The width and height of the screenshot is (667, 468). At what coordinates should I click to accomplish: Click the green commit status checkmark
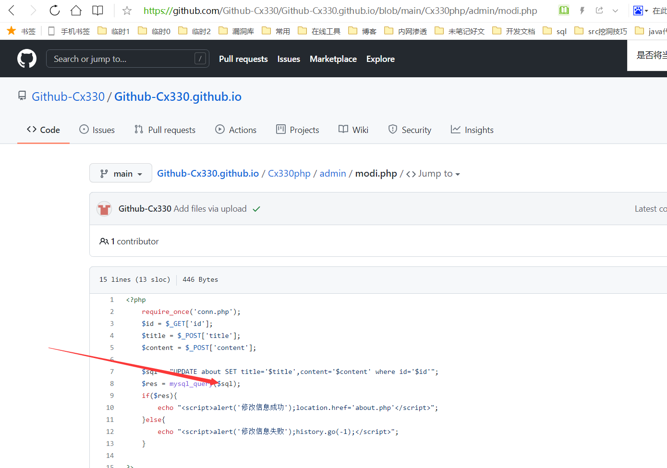[x=256, y=209]
